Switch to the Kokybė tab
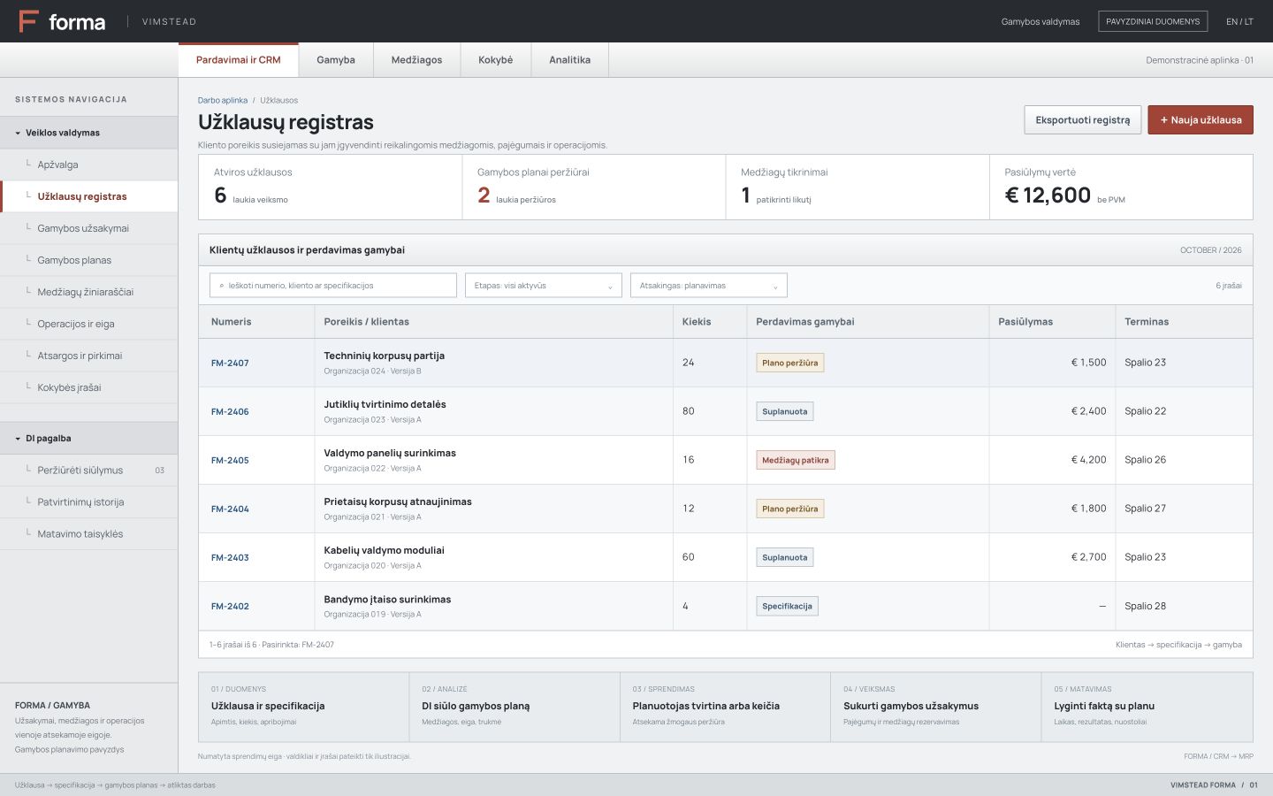 [496, 60]
